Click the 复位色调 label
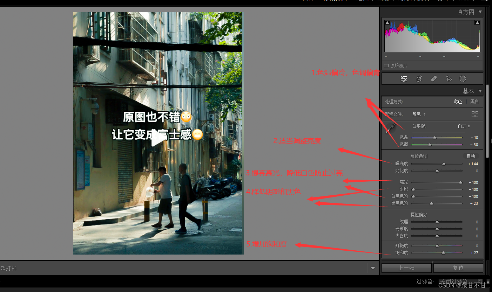Viewport: 492px width, 292px height. 419,156
